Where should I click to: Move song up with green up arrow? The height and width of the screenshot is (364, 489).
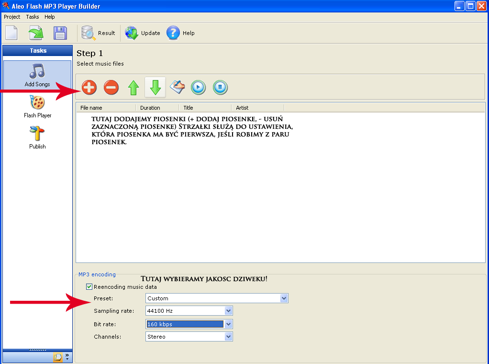coord(133,88)
